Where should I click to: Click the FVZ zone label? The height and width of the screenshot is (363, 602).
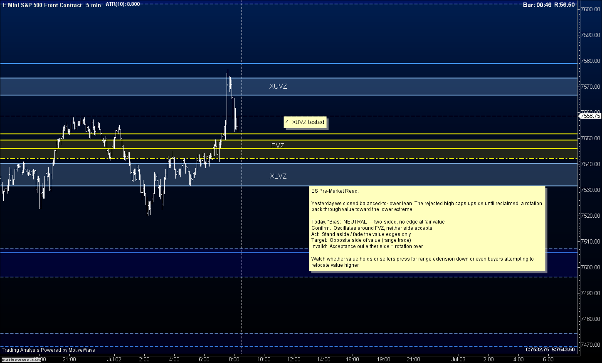tap(278, 146)
